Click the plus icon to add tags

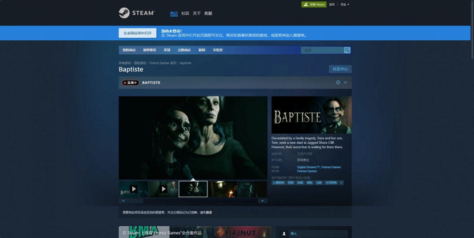coord(341,182)
